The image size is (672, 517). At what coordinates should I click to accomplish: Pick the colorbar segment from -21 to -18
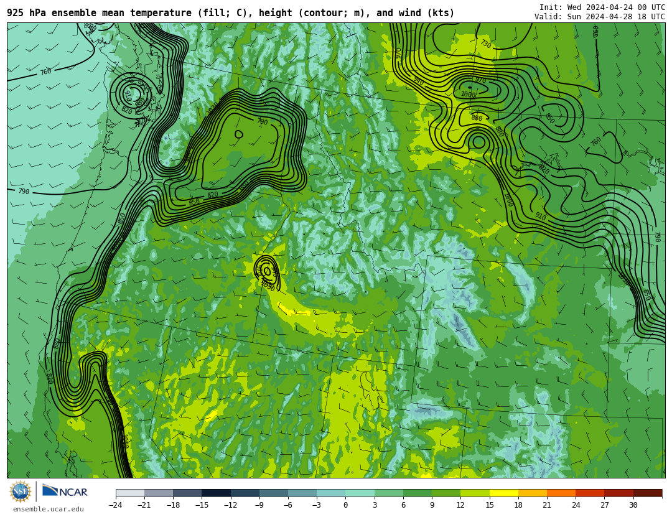[159, 493]
